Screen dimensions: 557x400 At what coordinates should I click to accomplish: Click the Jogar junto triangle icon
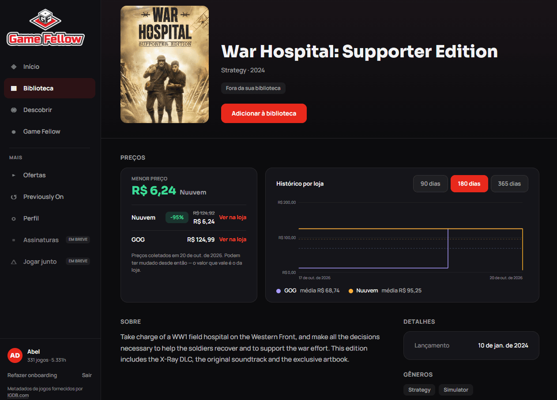click(x=14, y=262)
